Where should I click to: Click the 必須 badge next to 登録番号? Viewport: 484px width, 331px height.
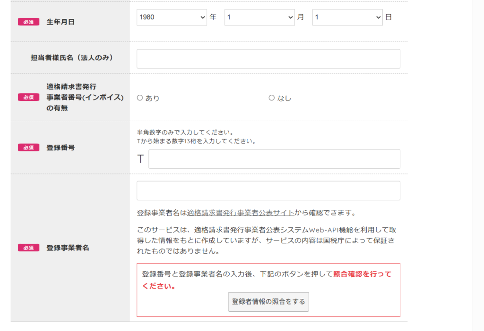pyautogui.click(x=28, y=148)
